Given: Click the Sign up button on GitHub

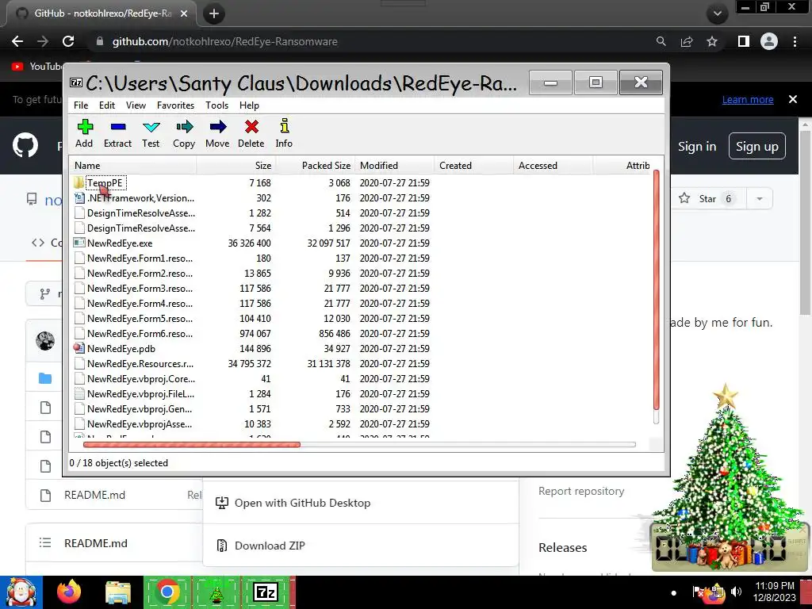Looking at the screenshot, I should coord(757,147).
